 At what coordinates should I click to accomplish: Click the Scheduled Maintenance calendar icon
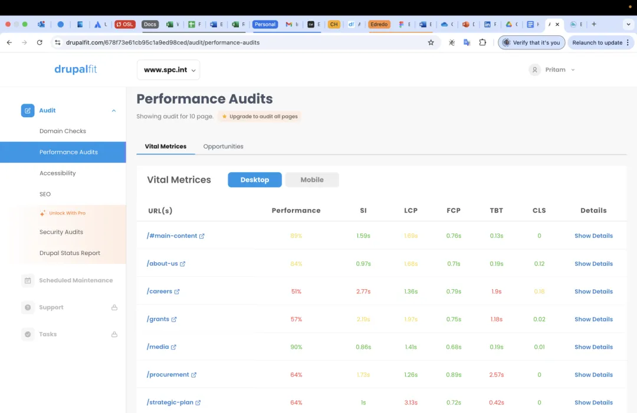(x=28, y=280)
